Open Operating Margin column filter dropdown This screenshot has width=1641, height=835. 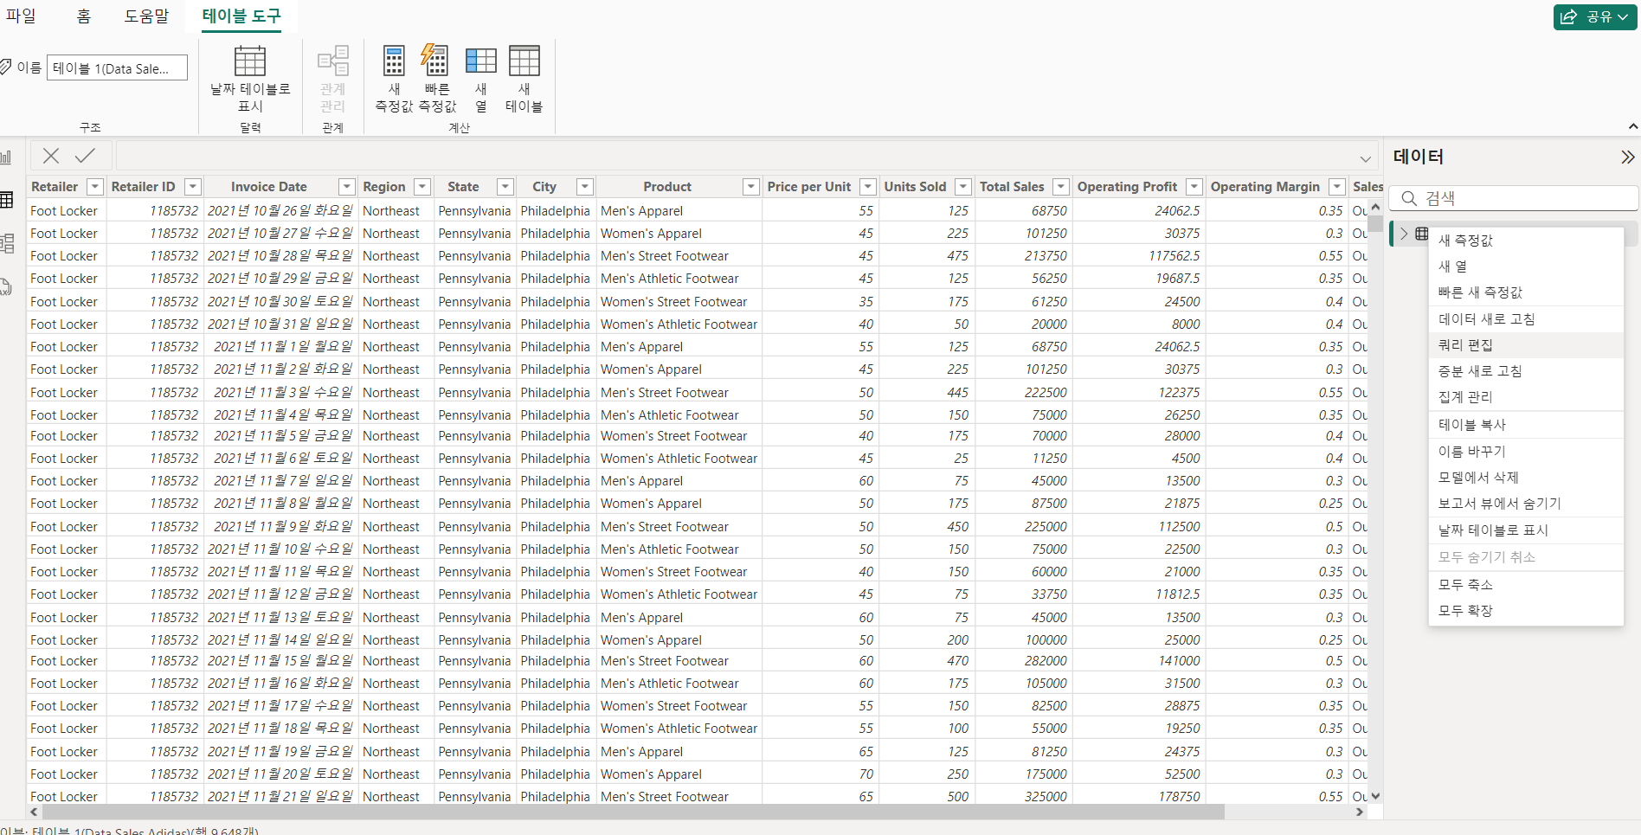[1337, 187]
